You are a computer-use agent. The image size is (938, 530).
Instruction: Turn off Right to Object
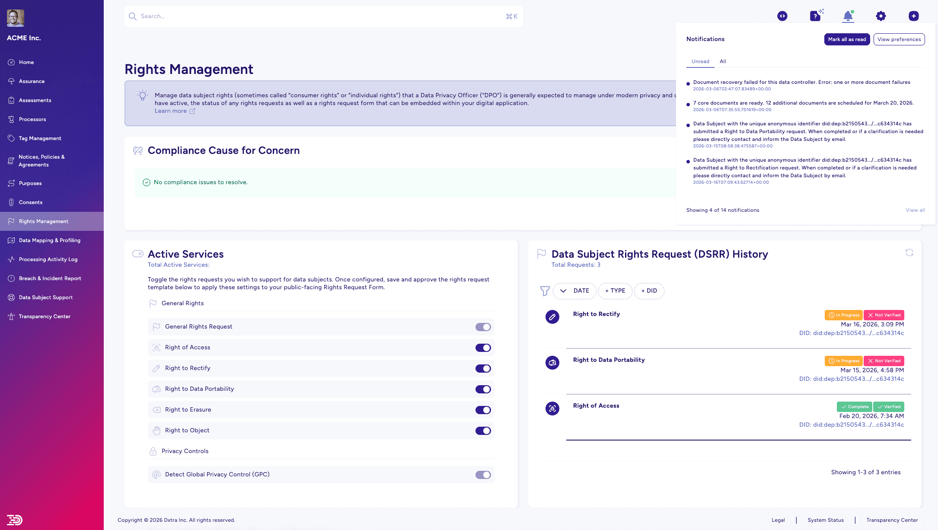tap(483, 431)
